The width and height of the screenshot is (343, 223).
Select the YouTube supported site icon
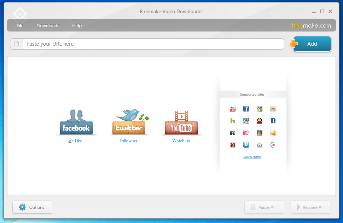pyautogui.click(x=232, y=109)
